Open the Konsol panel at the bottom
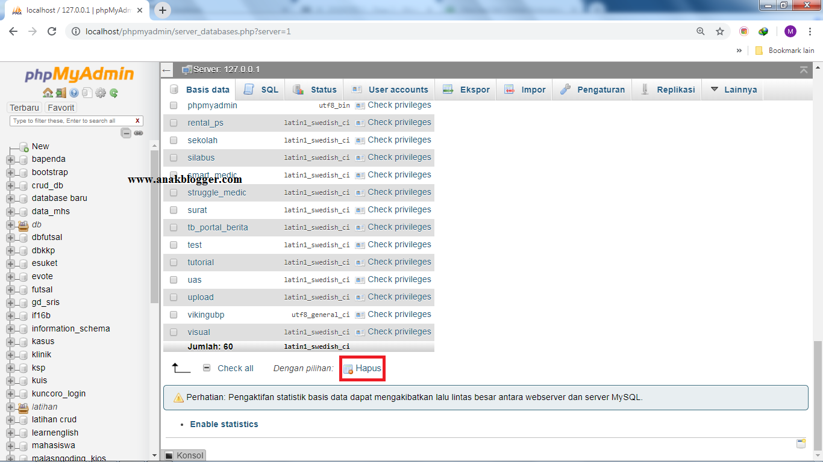 click(x=184, y=455)
